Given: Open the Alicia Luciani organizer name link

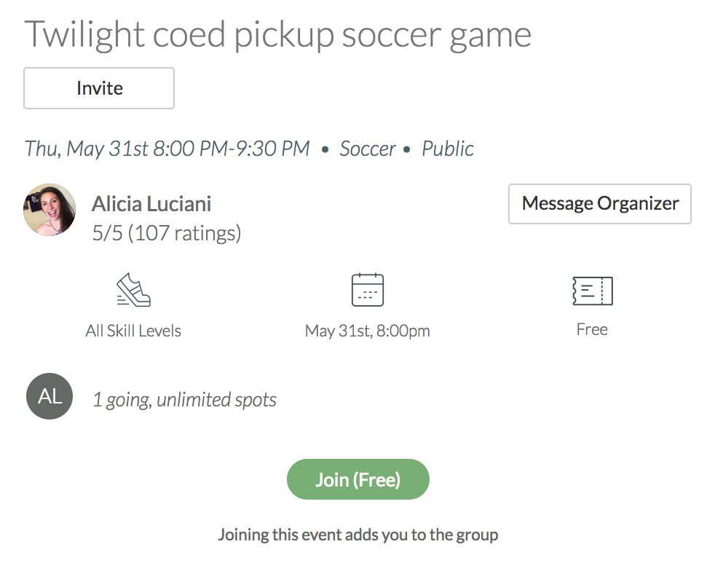Looking at the screenshot, I should tap(151, 204).
